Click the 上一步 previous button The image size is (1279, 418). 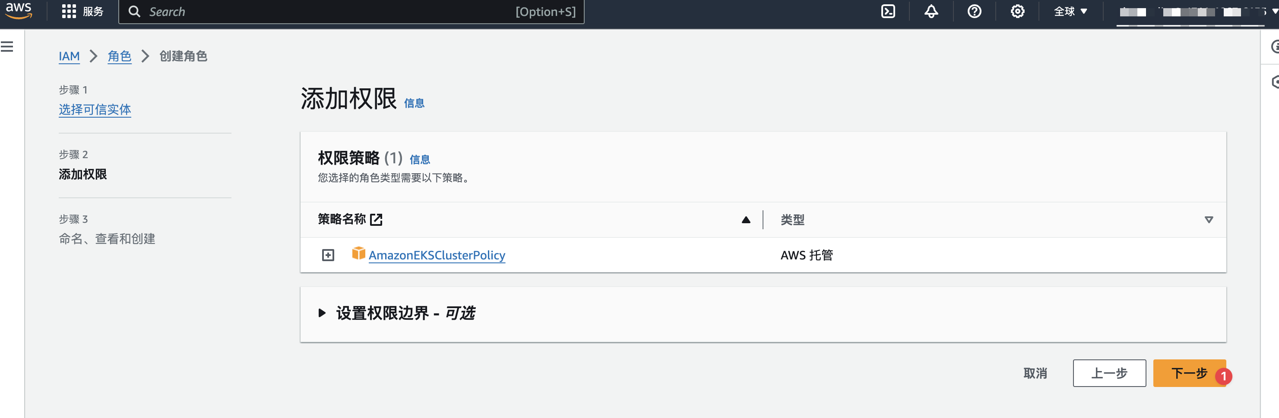[1109, 374]
